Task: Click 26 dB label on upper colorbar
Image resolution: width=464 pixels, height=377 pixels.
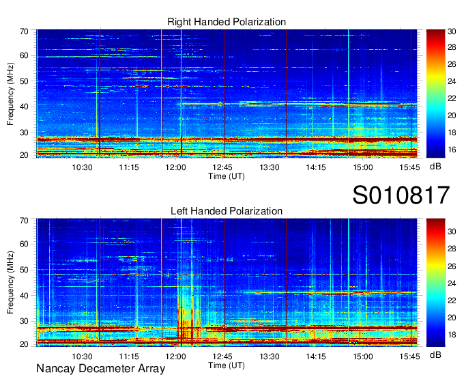Action: (452, 64)
